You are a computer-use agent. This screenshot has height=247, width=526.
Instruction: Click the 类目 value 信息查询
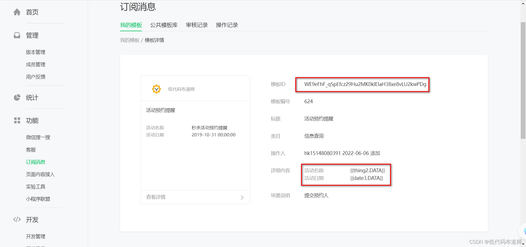click(x=314, y=136)
